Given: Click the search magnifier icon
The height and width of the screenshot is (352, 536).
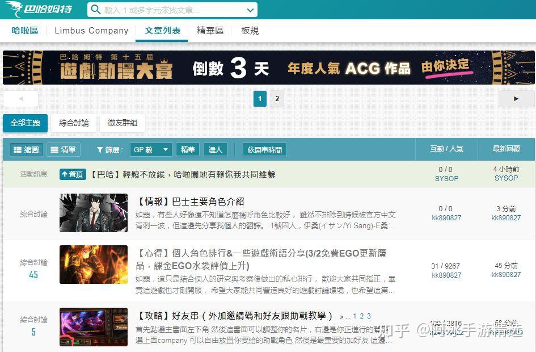Looking at the screenshot, I should click(95, 10).
